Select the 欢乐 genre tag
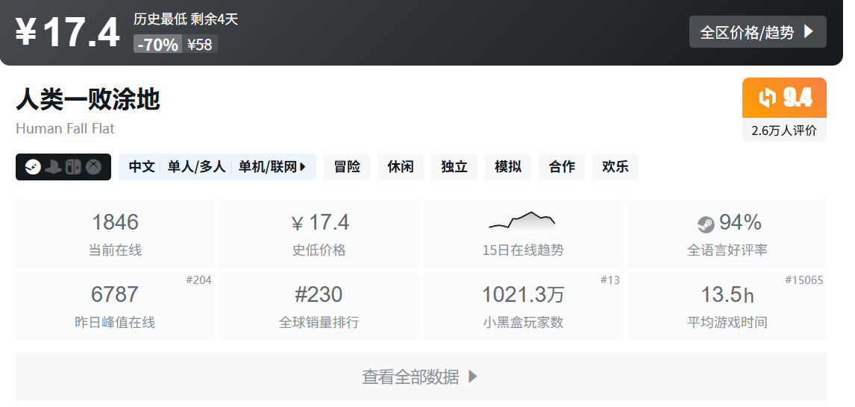Image resolution: width=855 pixels, height=407 pixels. (615, 167)
